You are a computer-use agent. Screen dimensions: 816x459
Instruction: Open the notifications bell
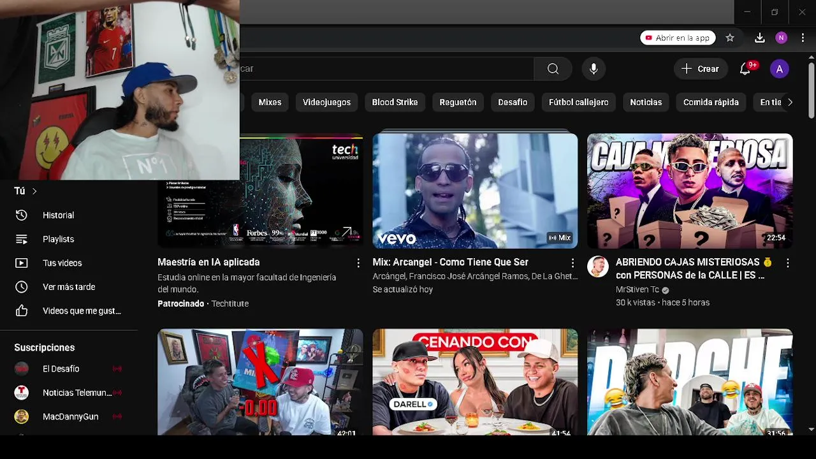745,69
